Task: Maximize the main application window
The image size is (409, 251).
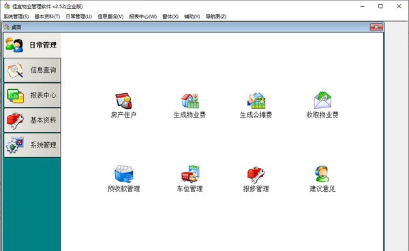Action: 380,6
